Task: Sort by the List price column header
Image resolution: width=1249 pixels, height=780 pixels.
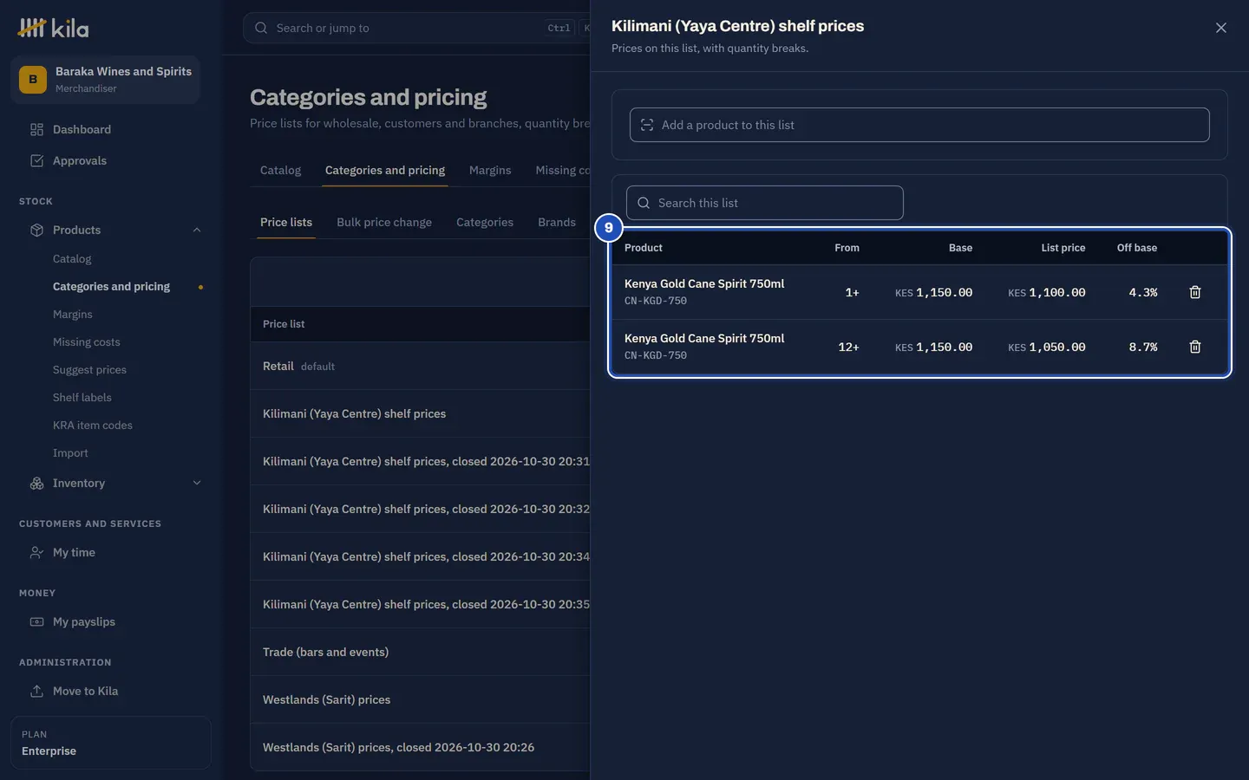Action: [x=1063, y=248]
